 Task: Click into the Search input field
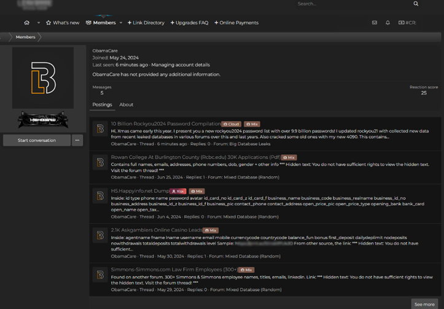coord(350,4)
